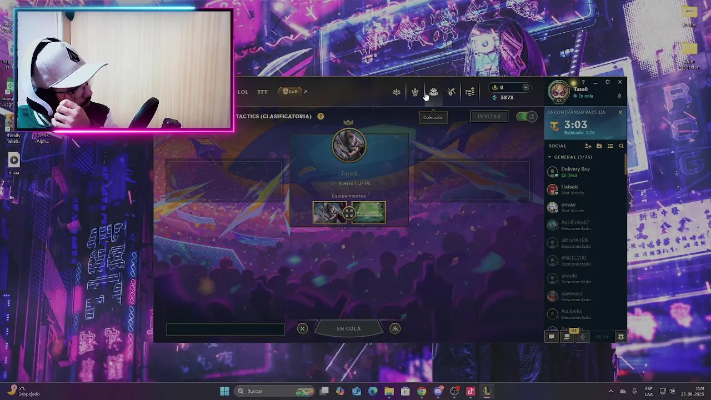Image resolution: width=711 pixels, height=400 pixels.
Task: Add a friend icon in Social
Action: coord(588,146)
